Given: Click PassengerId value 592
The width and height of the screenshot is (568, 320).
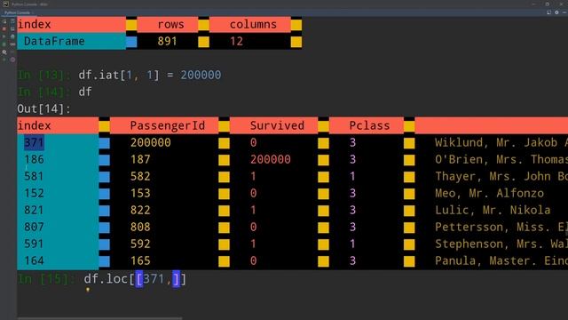Looking at the screenshot, I should pos(140,244).
